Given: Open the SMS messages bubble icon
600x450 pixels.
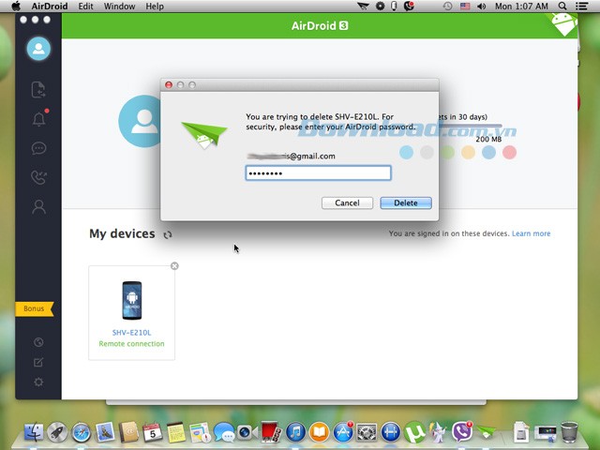Looking at the screenshot, I should point(38,148).
